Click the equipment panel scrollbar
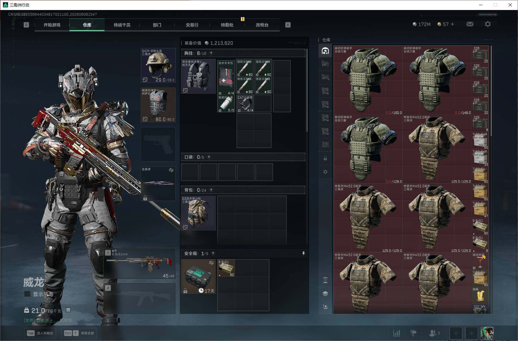The height and width of the screenshot is (341, 518). click(x=307, y=90)
